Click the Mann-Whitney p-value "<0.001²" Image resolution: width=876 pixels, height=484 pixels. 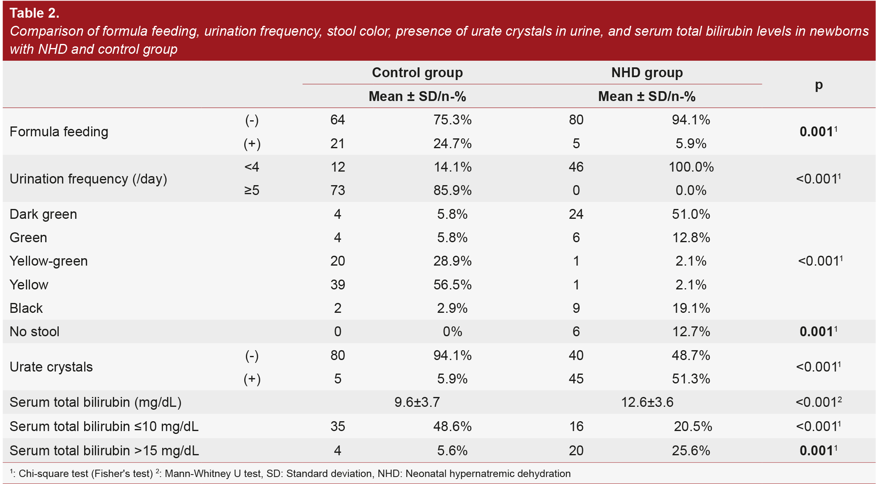coord(818,402)
